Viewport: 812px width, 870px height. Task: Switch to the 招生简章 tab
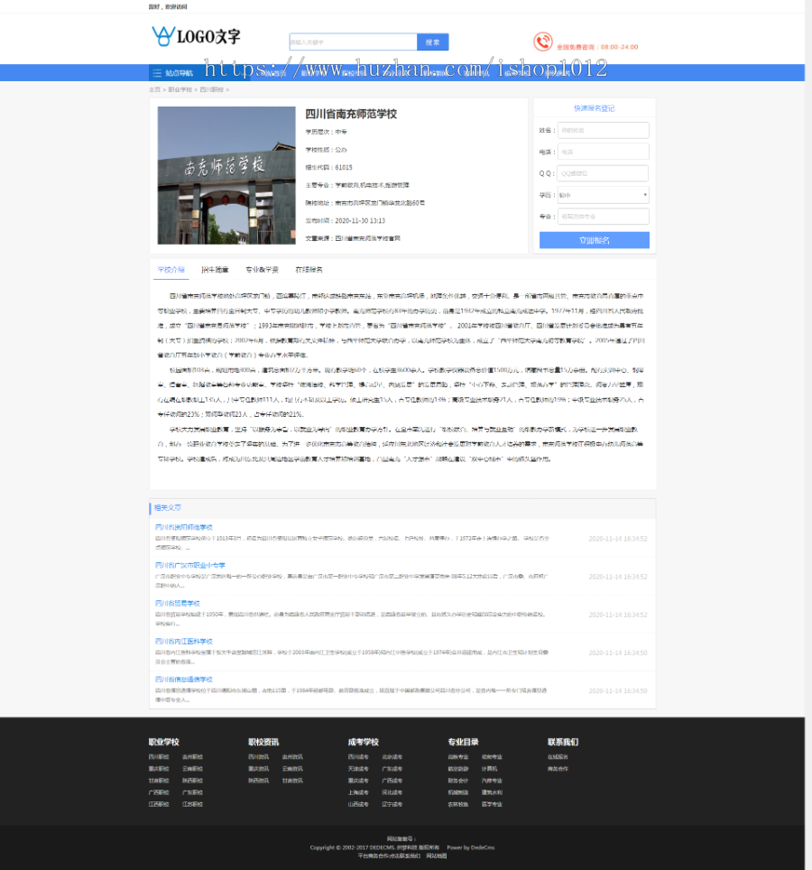point(215,270)
